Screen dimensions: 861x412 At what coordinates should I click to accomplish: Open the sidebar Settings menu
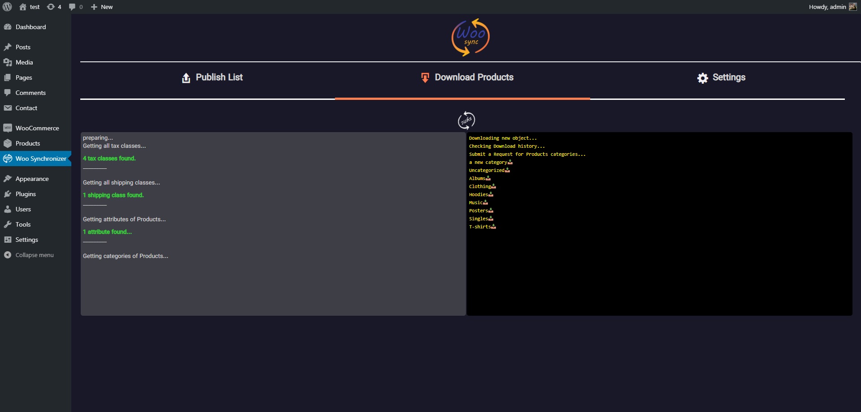pyautogui.click(x=35, y=240)
